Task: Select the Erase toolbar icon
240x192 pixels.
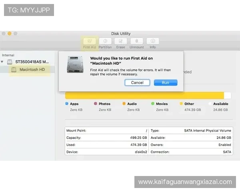Action: click(x=120, y=41)
